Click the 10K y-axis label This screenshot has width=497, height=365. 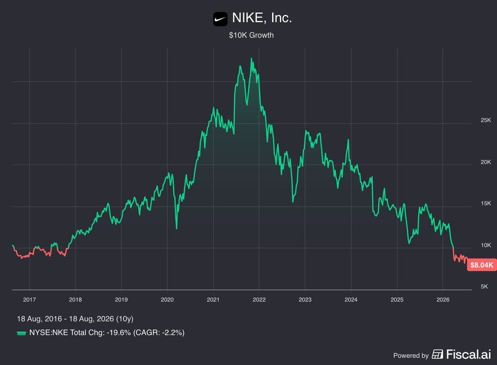(485, 245)
